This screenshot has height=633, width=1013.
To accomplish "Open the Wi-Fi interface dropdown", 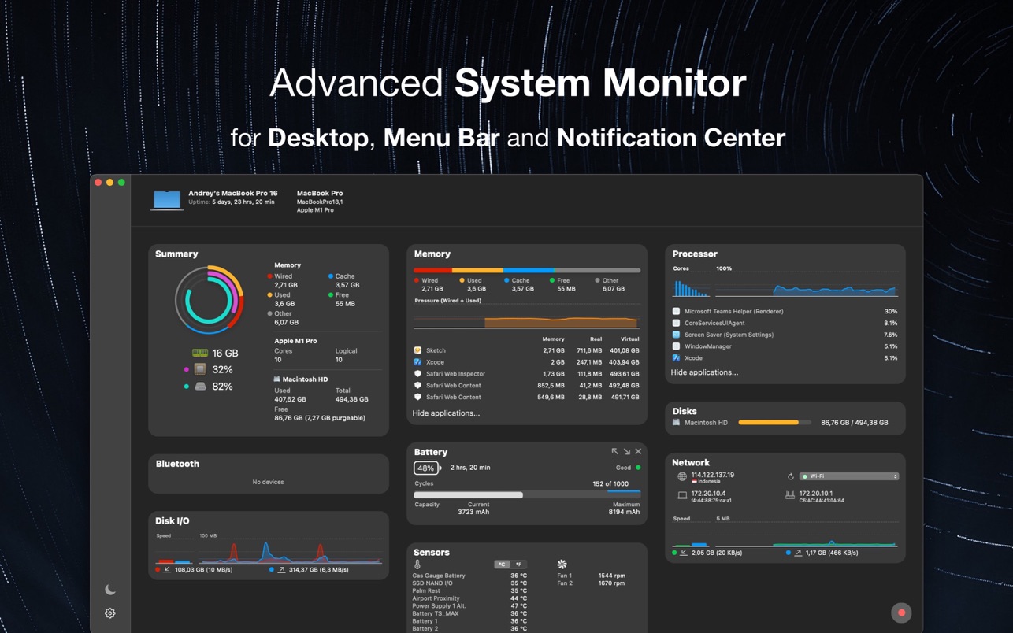I will coord(849,476).
